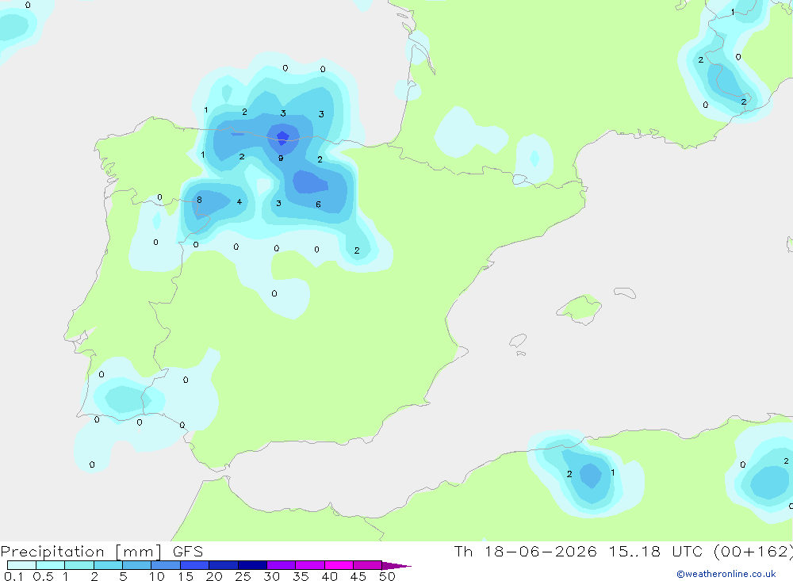The height and width of the screenshot is (581, 793).
Task: Pick the 0.5–1 mm legend swatch
Action: click(x=50, y=565)
